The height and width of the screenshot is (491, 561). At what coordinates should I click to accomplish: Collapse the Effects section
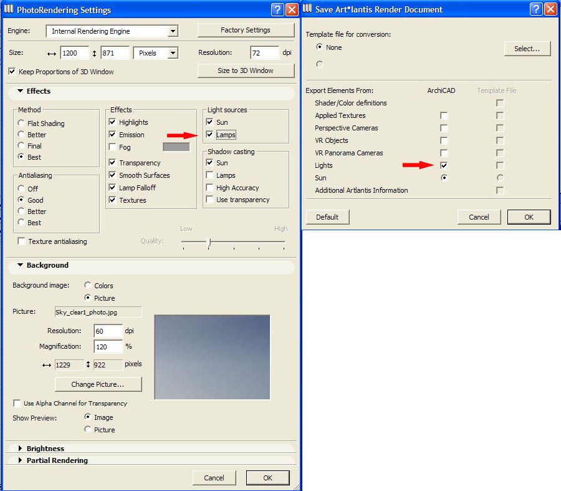coord(21,91)
